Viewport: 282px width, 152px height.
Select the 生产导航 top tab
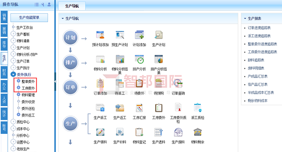click(x=72, y=6)
